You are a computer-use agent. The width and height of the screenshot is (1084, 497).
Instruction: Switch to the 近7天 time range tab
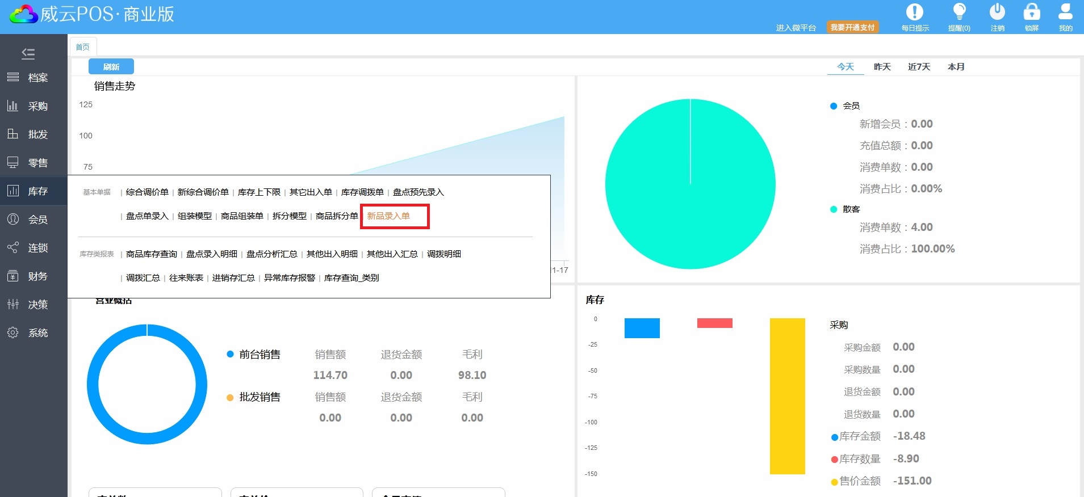[919, 67]
